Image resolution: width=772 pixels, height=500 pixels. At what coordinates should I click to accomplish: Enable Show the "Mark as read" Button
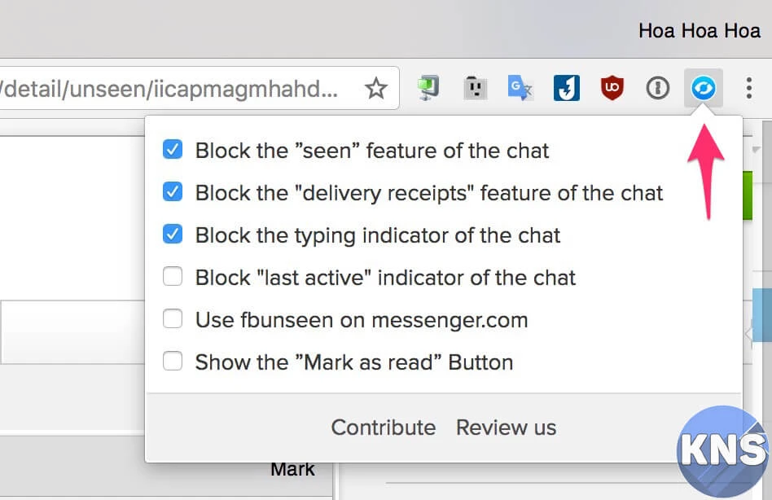[173, 362]
